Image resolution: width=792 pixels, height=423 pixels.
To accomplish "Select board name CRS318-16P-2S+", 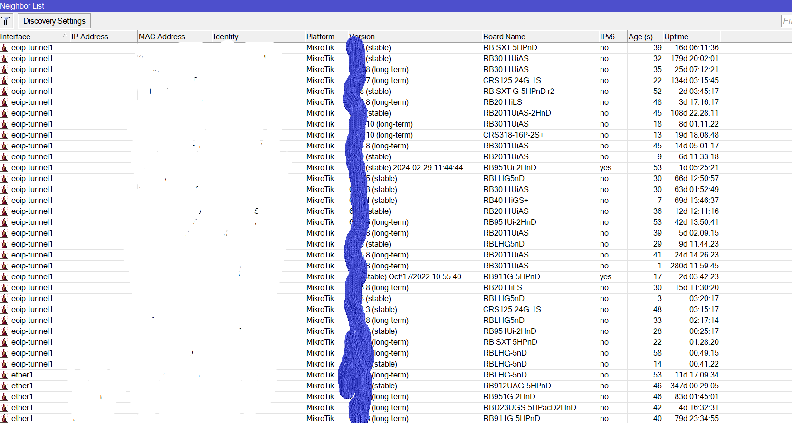I will [x=514, y=135].
